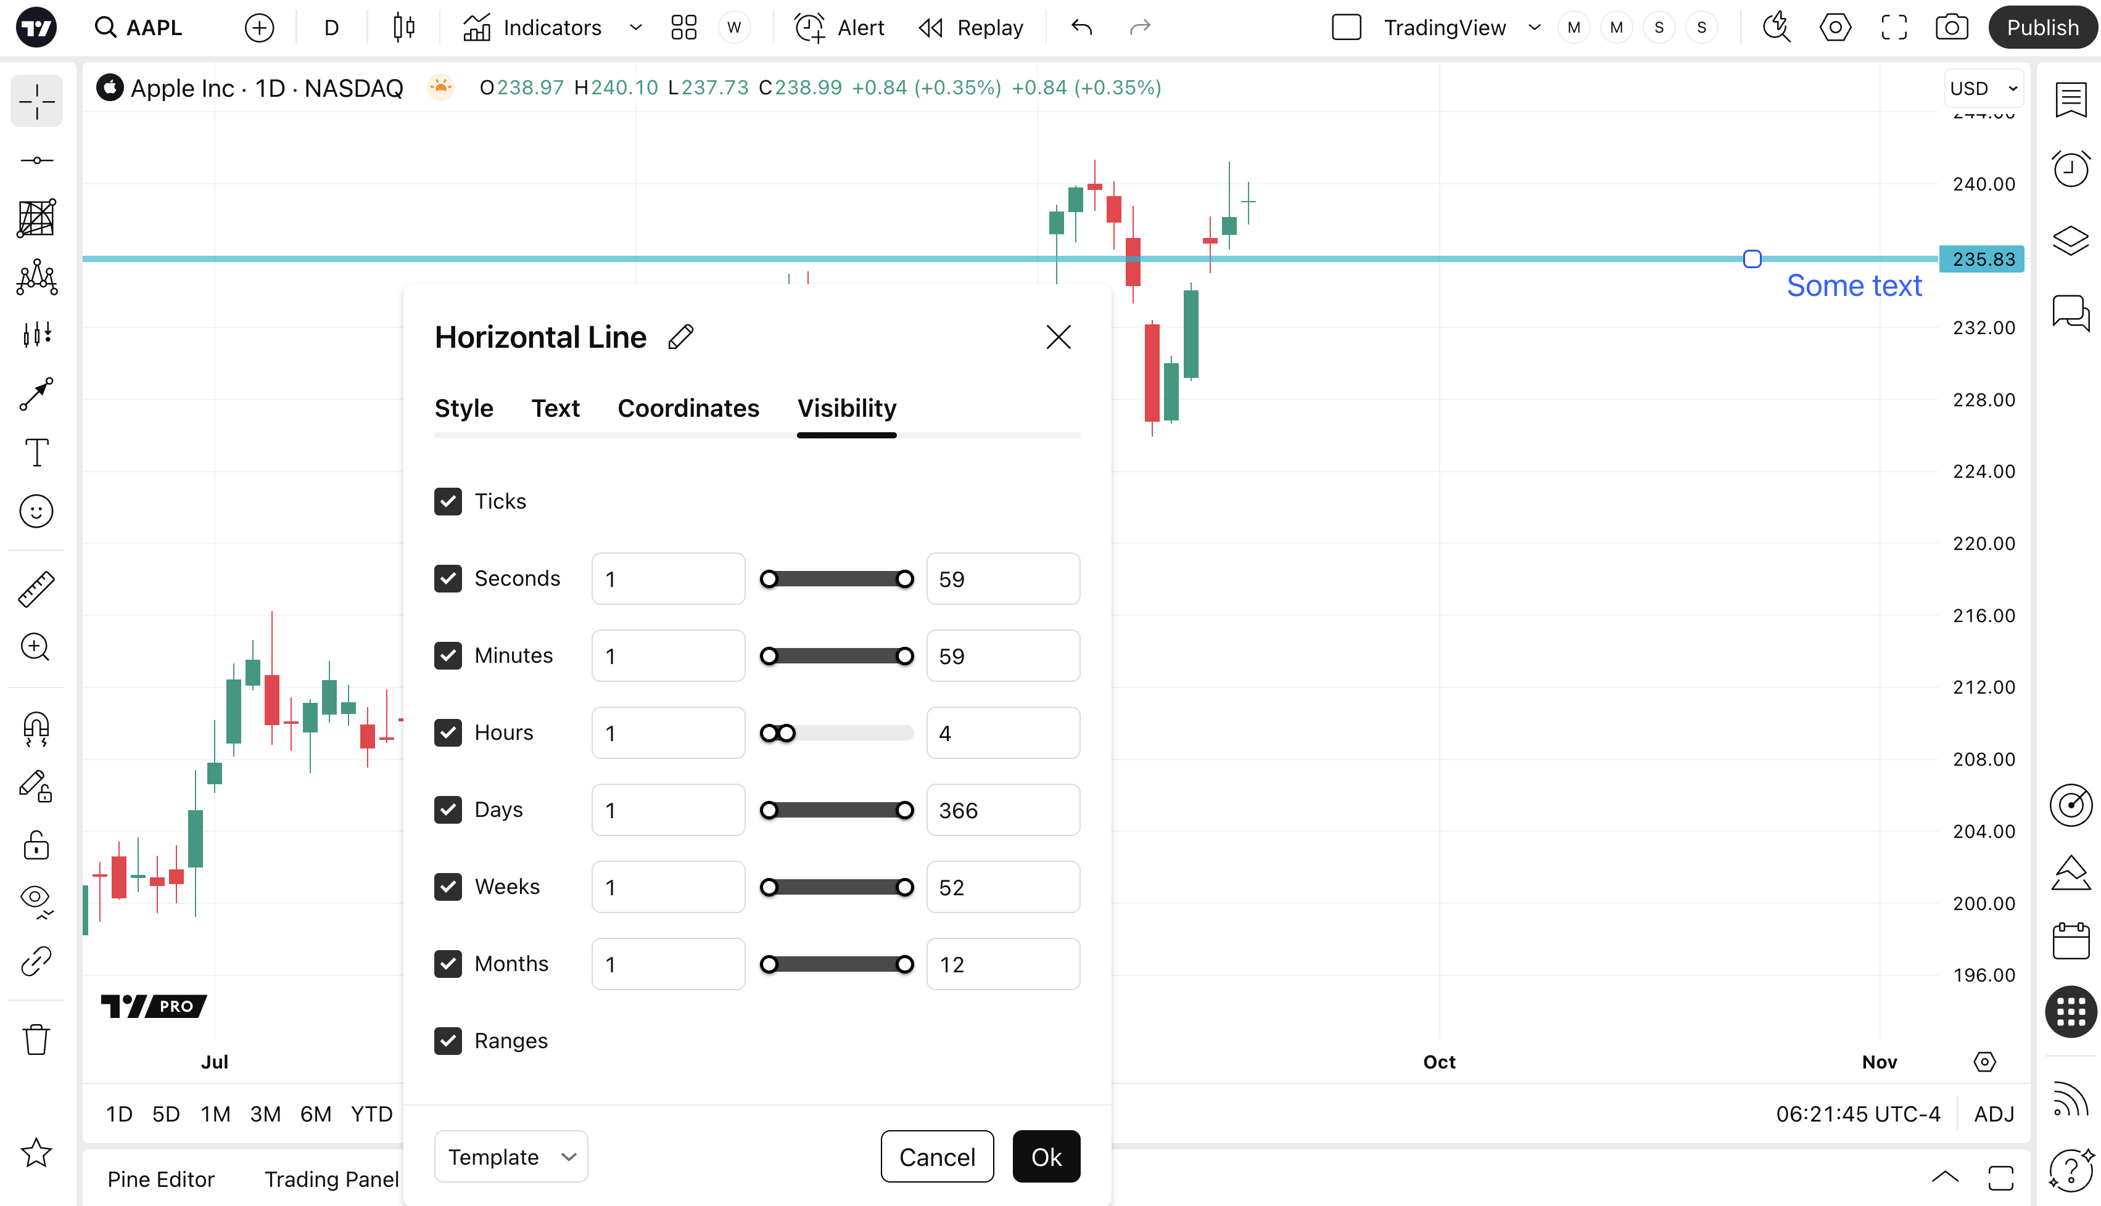This screenshot has height=1206, width=2101.
Task: Click the trash remove objects icon
Action: click(x=36, y=1039)
